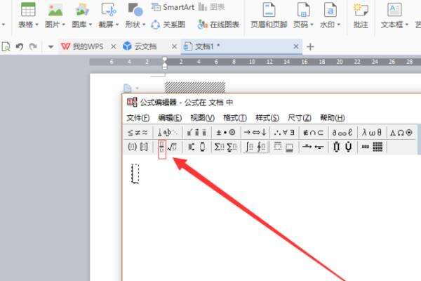Expand the 图库 dropdown arrow

(x=91, y=25)
